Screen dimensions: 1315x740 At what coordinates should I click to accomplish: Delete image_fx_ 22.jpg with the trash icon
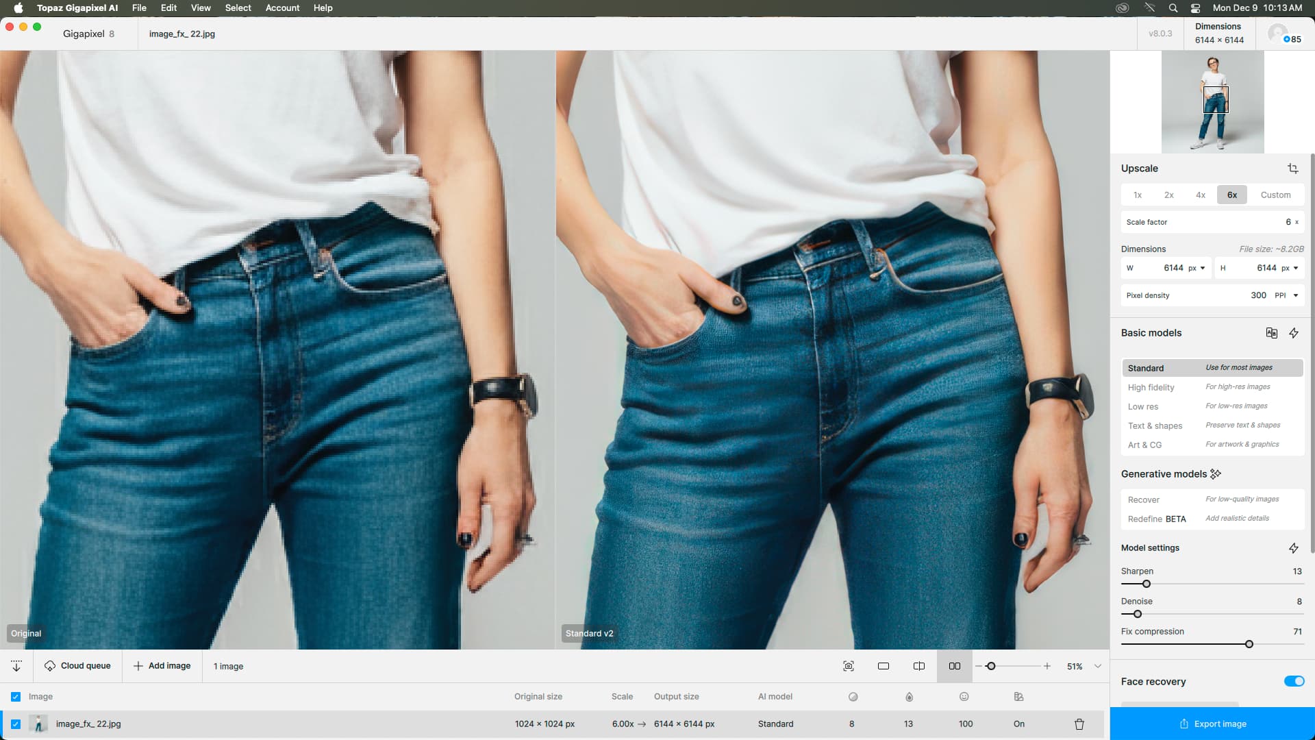[1079, 724]
